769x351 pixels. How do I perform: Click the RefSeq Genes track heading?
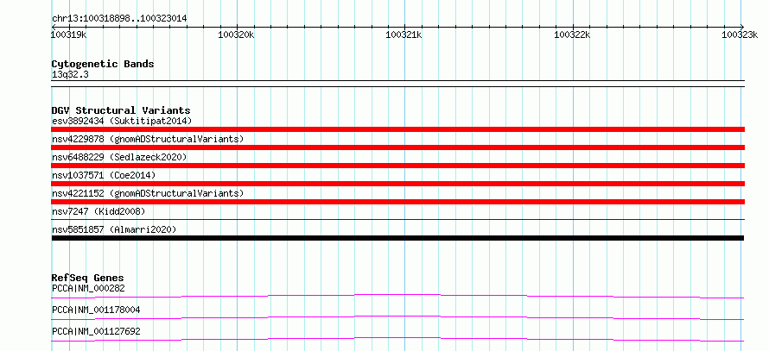click(x=88, y=278)
